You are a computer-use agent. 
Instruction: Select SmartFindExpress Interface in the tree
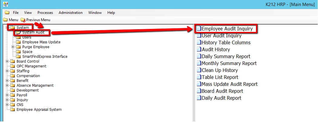tap(45, 57)
